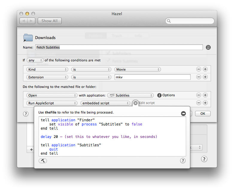Image resolution: width=234 pixels, height=191 pixels.
Task: Add a condition after the Extension row
Action: 205,77
